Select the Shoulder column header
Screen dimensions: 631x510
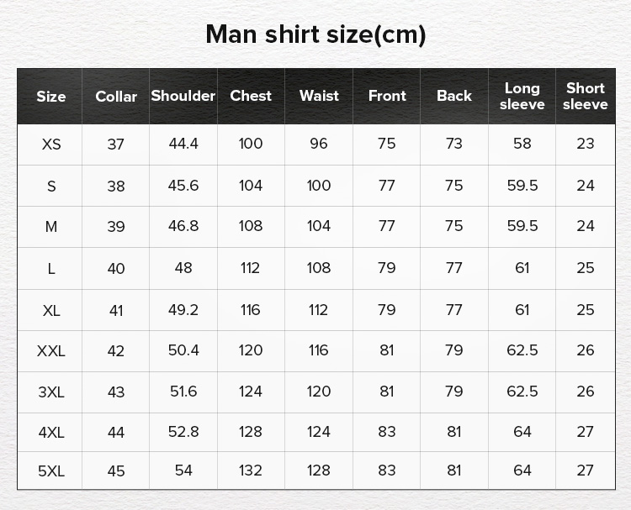pyautogui.click(x=183, y=96)
